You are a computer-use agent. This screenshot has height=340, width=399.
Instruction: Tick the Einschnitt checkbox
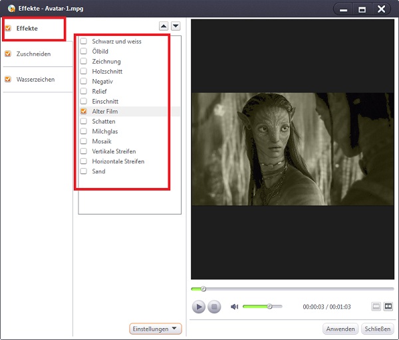point(84,101)
